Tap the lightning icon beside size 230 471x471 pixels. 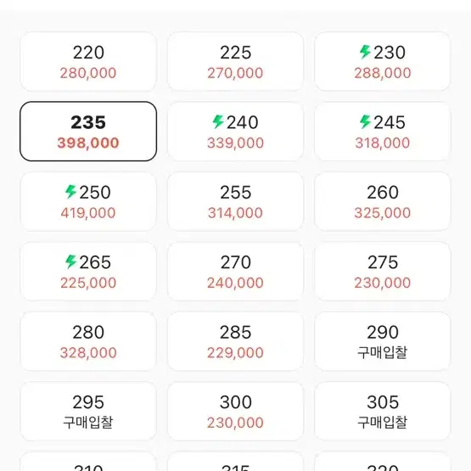point(365,52)
